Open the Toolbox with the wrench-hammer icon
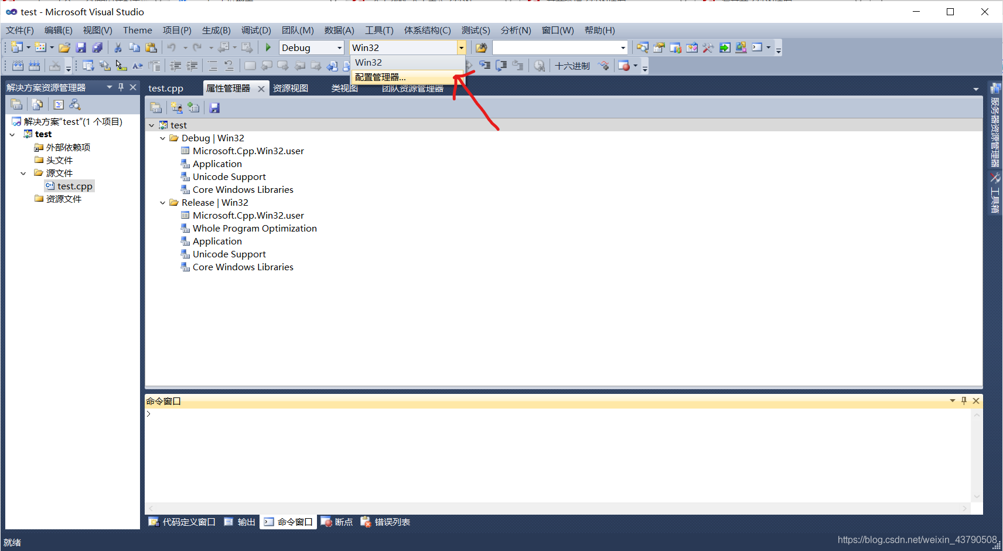Image resolution: width=1003 pixels, height=551 pixels. point(708,48)
